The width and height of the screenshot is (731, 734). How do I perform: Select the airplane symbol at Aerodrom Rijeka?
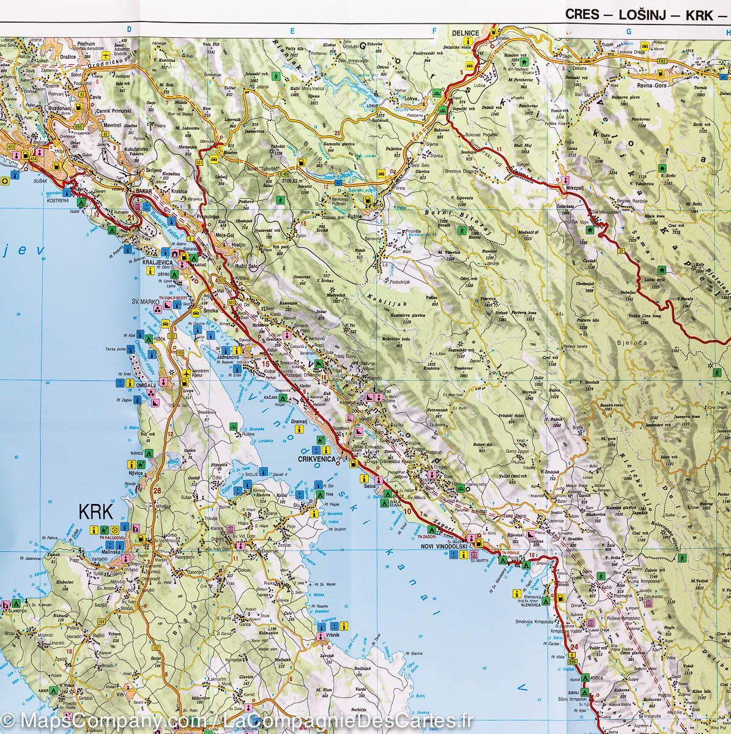[187, 374]
